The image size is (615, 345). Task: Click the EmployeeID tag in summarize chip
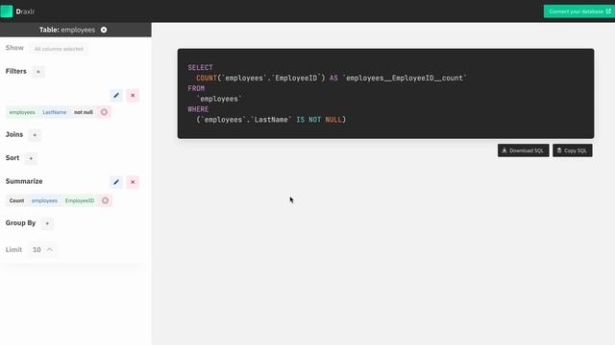[x=80, y=200]
